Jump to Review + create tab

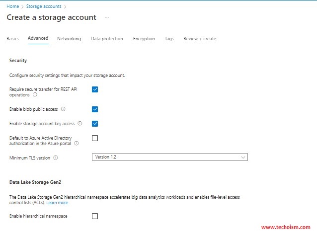click(200, 39)
